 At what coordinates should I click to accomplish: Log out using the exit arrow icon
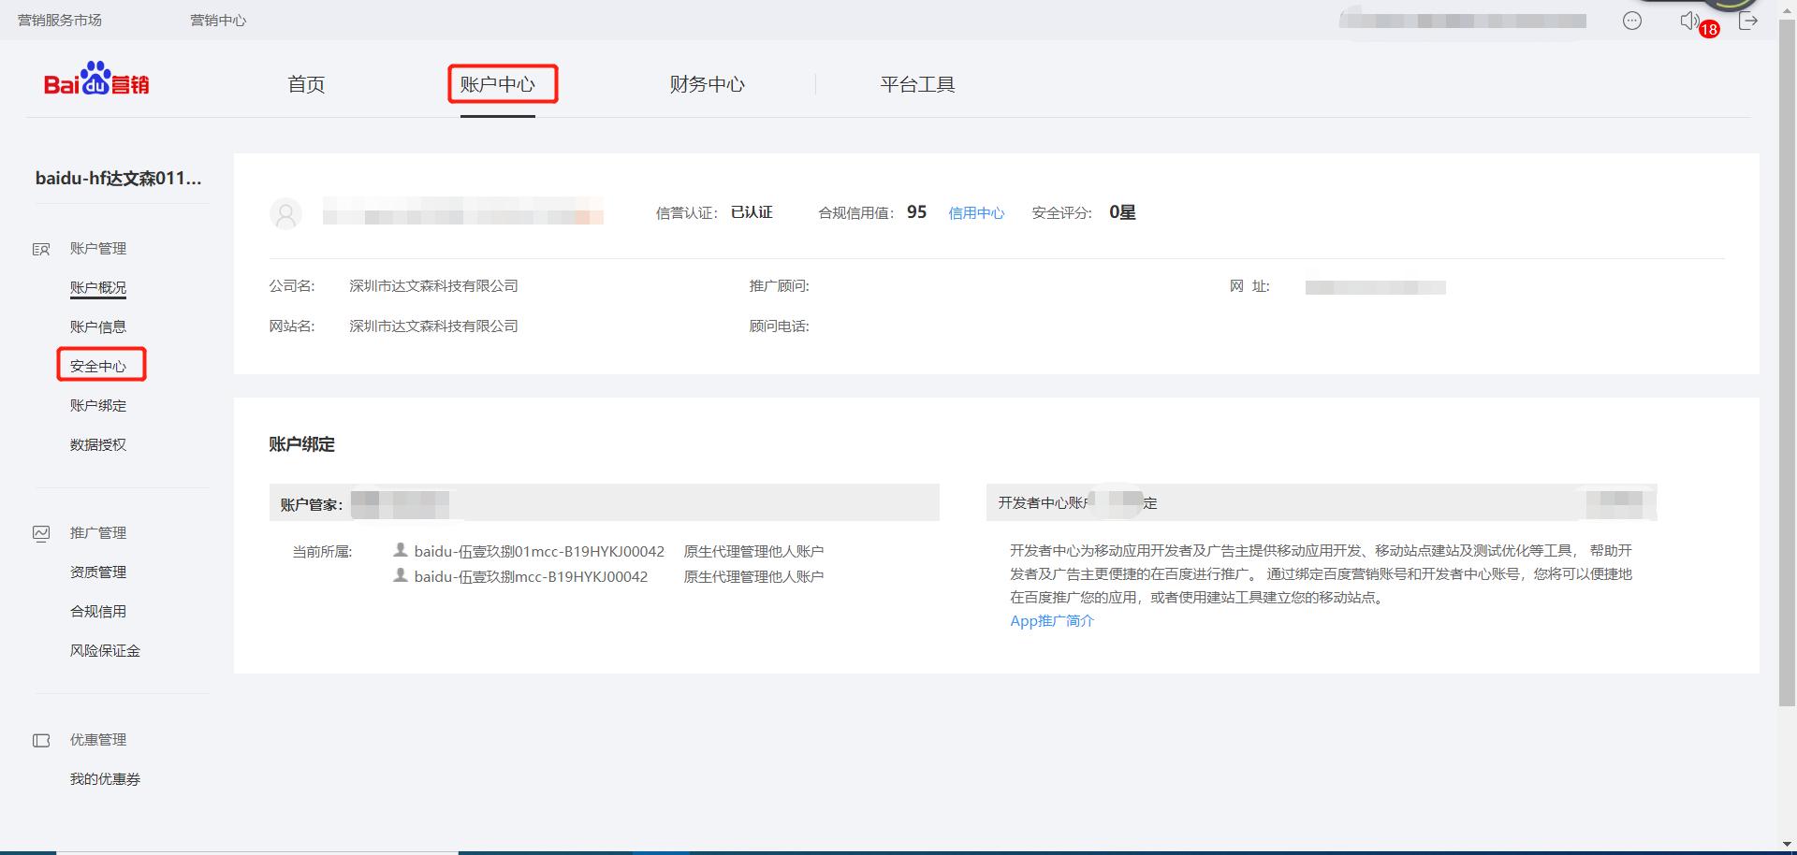tap(1748, 20)
